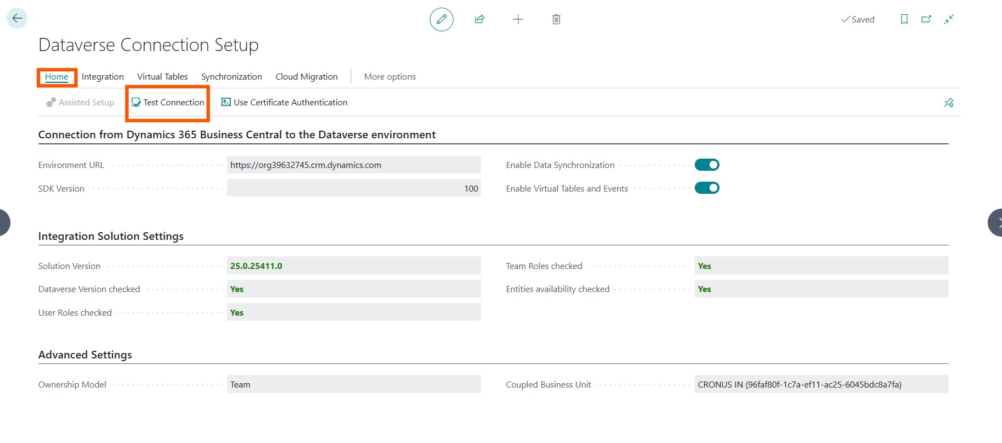Viewport: 1002px width, 443px height.
Task: Click the trash delete icon
Action: pos(556,19)
